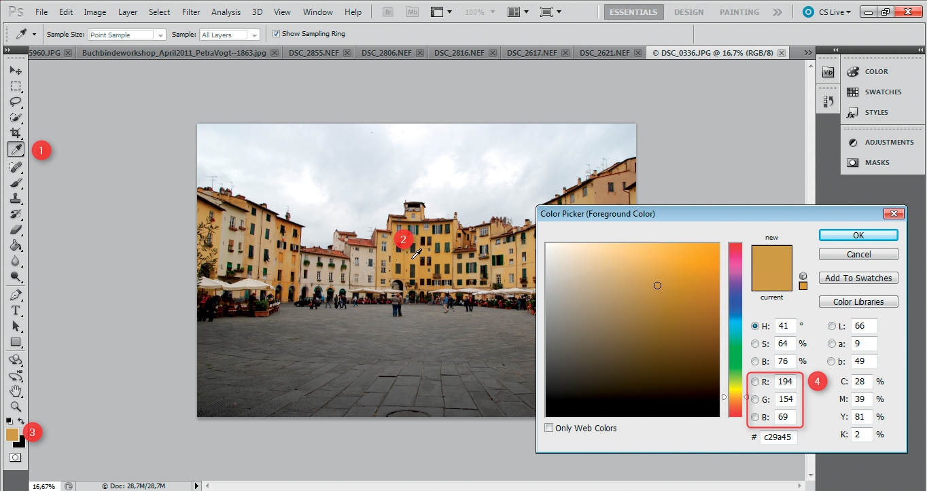This screenshot has width=927, height=491.
Task: Select the Pen tool
Action: (16, 295)
